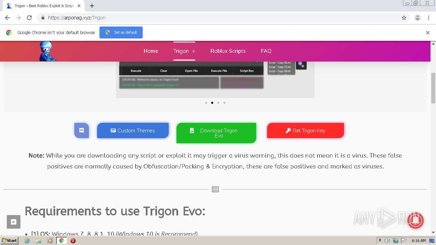The height and width of the screenshot is (245, 436).
Task: Click the site mascot logo
Action: [47, 51]
